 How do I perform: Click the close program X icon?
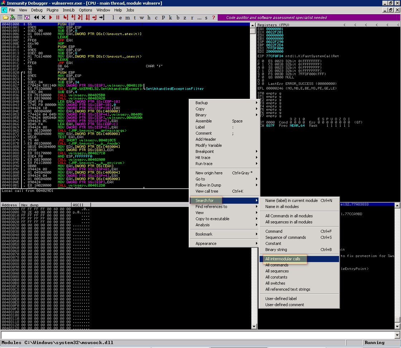(x=43, y=18)
